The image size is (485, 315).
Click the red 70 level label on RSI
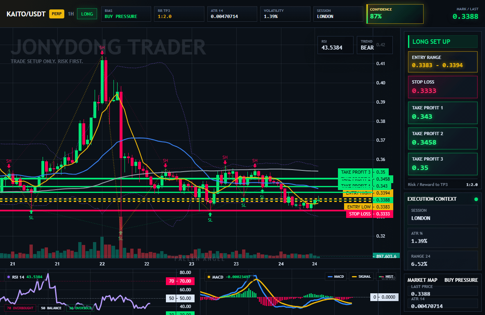[181, 281]
